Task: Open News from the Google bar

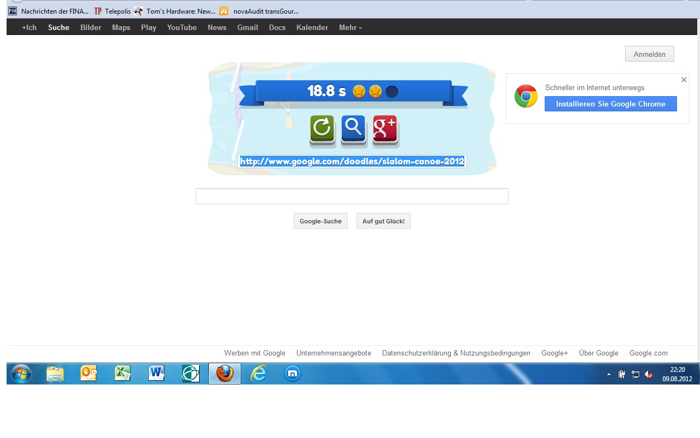Action: pyautogui.click(x=217, y=27)
